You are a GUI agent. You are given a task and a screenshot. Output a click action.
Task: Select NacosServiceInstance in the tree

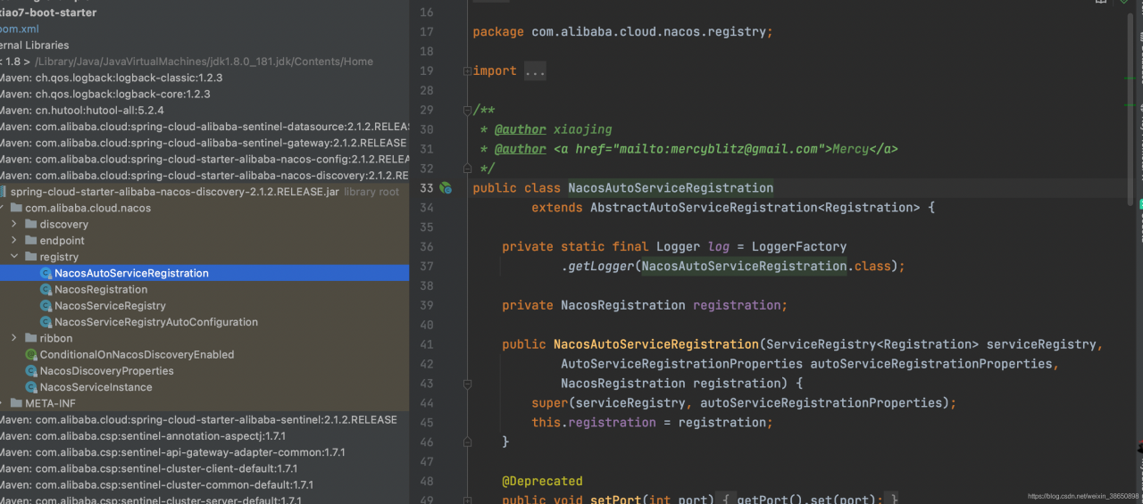(96, 387)
